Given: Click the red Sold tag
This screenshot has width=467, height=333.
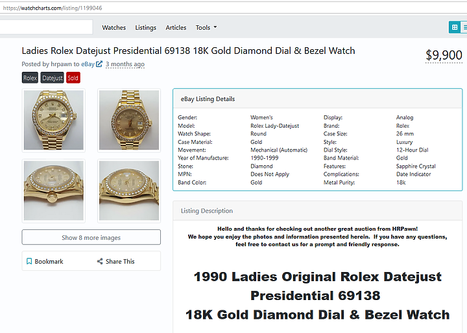Looking at the screenshot, I should point(73,78).
